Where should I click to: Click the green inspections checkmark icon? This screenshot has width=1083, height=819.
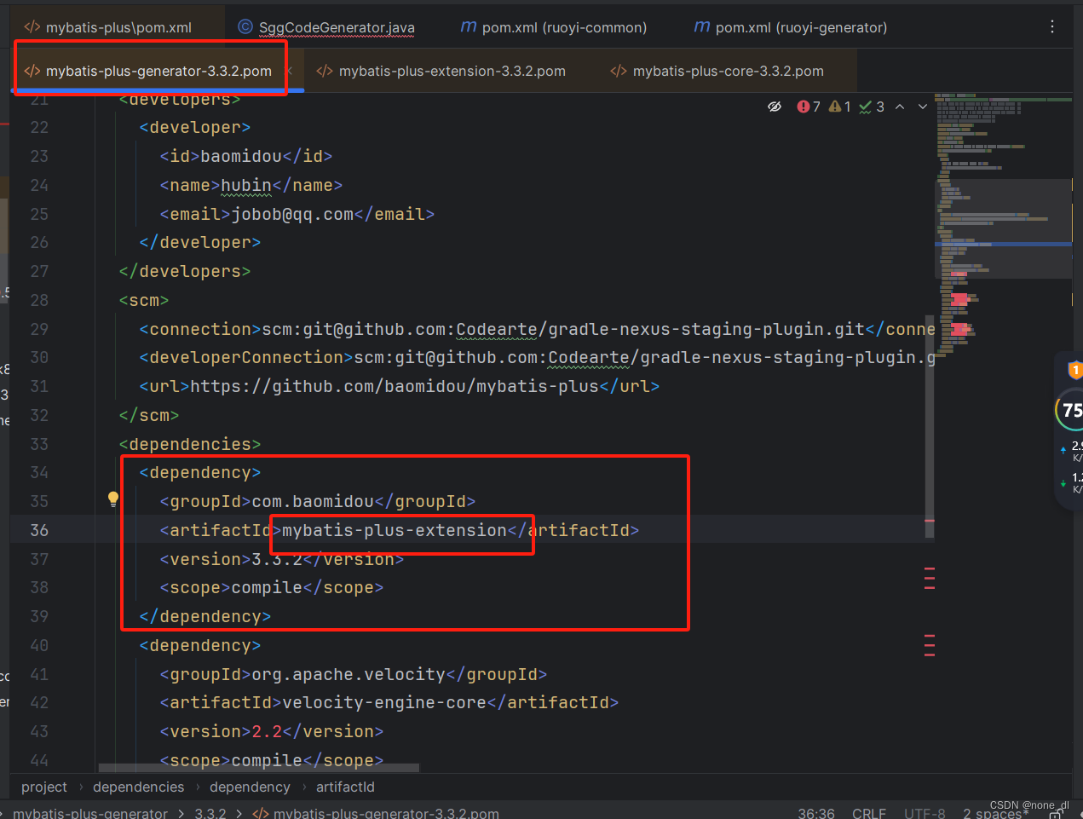pos(863,106)
